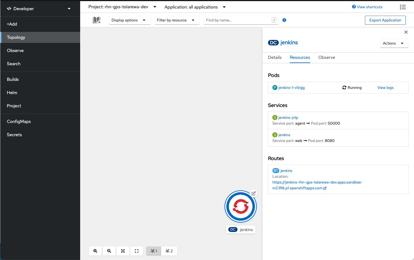The width and height of the screenshot is (414, 260).
Task: Click the fit to screen icon
Action: 123,251
